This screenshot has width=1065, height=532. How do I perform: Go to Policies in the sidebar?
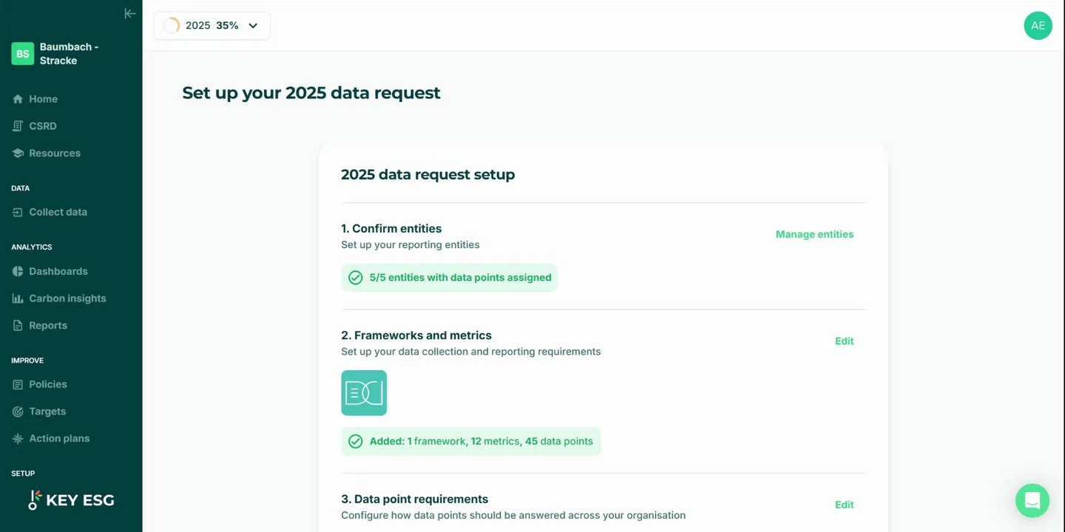tap(48, 384)
